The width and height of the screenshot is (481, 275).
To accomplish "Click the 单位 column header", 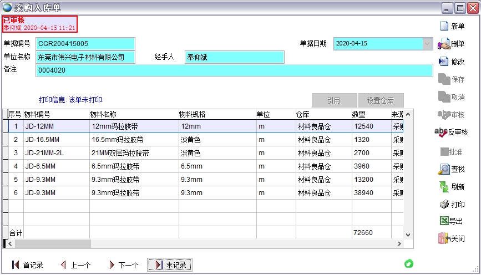I will point(276,114).
